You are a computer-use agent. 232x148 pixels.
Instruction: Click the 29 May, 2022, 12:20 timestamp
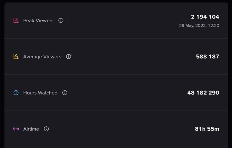click(199, 25)
